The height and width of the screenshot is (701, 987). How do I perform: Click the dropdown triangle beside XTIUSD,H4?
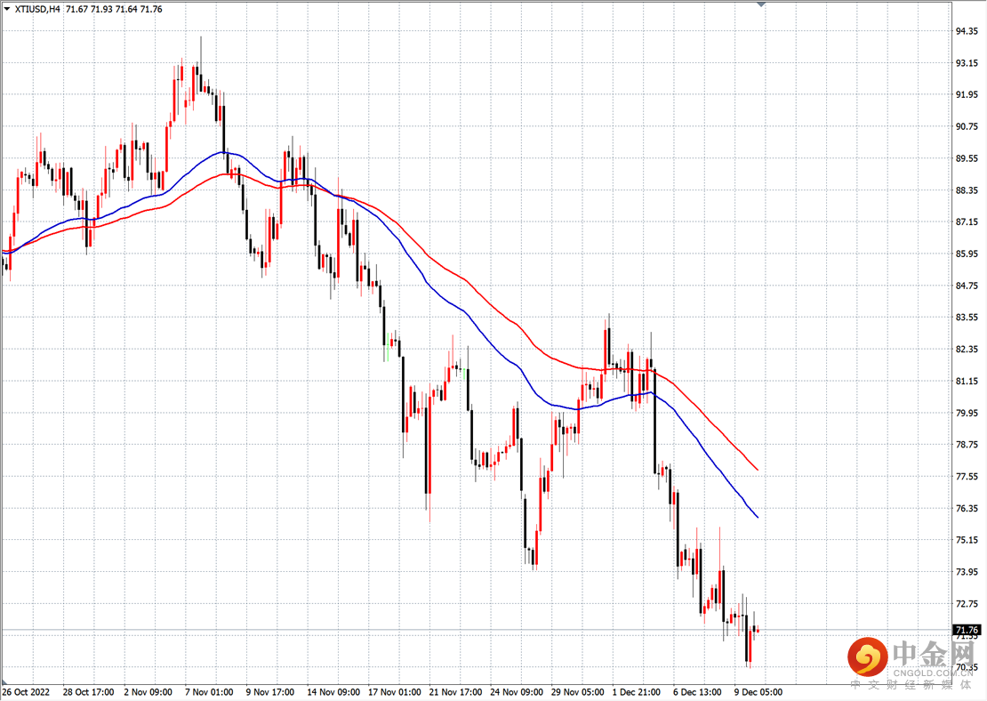6,9
